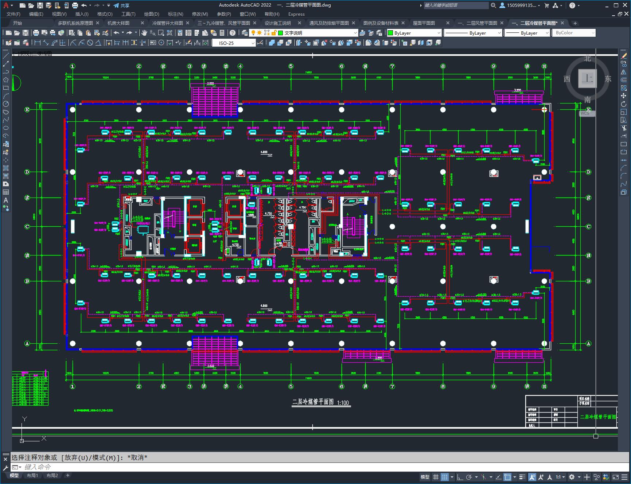This screenshot has height=484, width=631.
Task: Open the Express menu
Action: pyautogui.click(x=296, y=14)
